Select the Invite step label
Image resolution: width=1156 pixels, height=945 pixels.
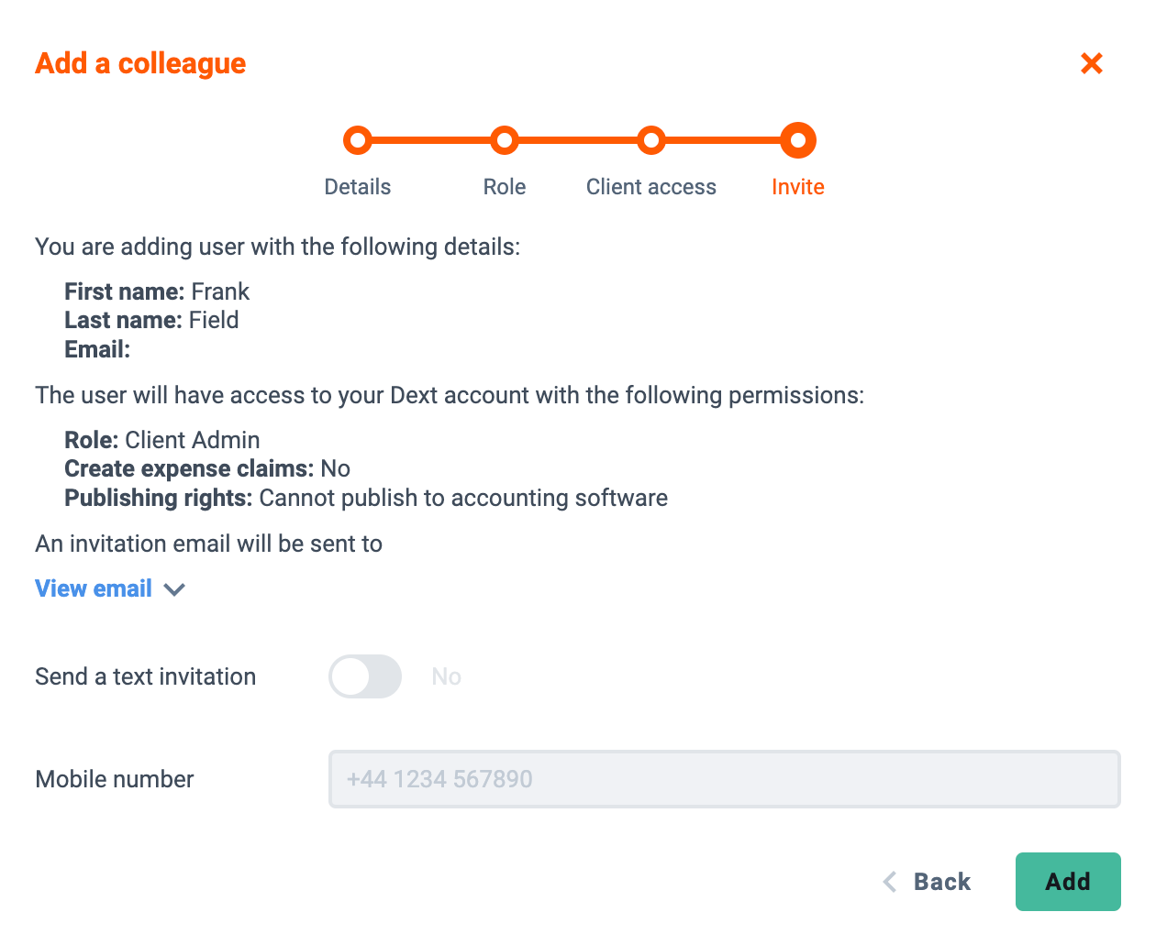(x=798, y=187)
